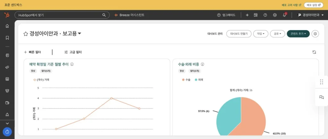Click the line chart point at value 4
Image resolution: width=328 pixels, height=139 pixels.
pos(111,98)
